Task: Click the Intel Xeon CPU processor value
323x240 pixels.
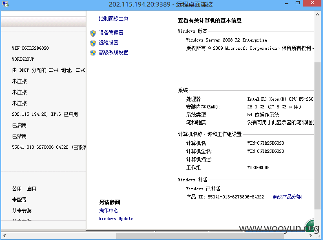Action: pyautogui.click(x=280, y=99)
